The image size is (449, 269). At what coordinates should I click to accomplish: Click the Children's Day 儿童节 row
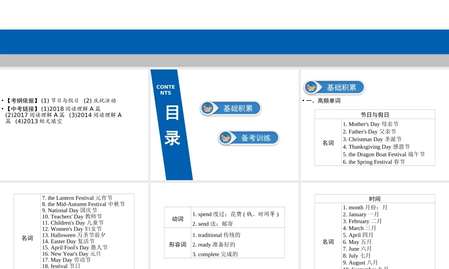pos(73,223)
